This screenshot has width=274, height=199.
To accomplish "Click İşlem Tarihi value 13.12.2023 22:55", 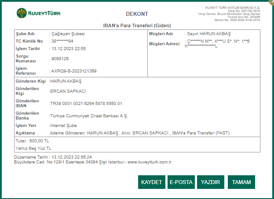I will click(x=69, y=49).
